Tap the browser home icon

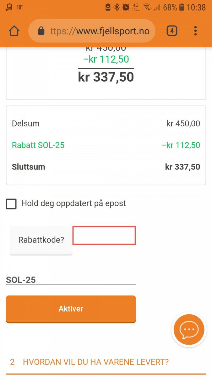[x=14, y=31]
